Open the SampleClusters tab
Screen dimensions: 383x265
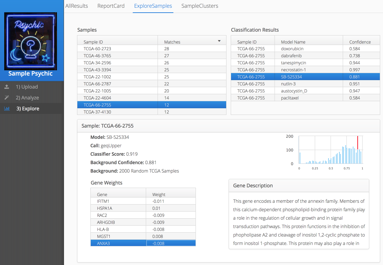pos(199,6)
